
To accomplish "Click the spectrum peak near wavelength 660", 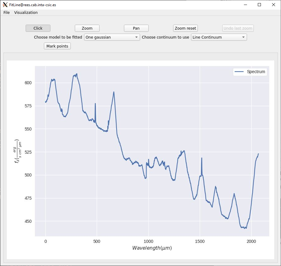I will 114,92.
